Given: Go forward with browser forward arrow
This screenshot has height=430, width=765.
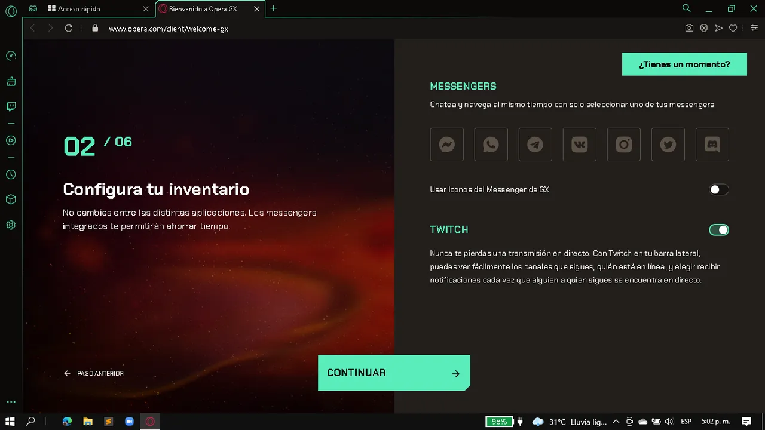Looking at the screenshot, I should pos(50,28).
